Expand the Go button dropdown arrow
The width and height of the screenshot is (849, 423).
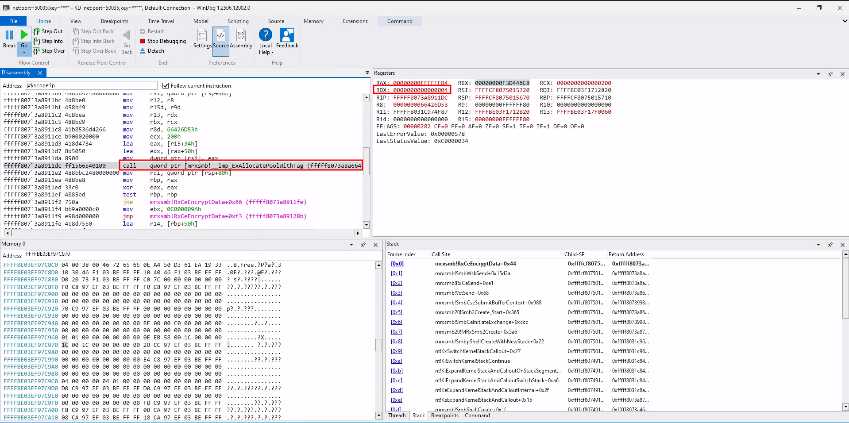click(x=24, y=53)
